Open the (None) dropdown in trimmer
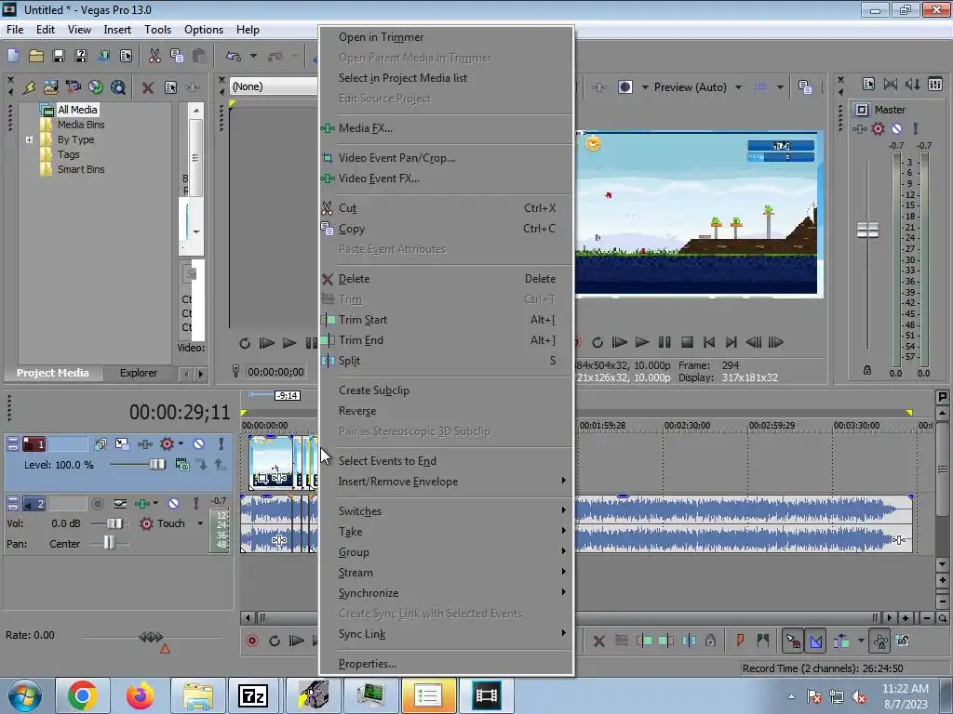This screenshot has width=953, height=714. tap(274, 86)
